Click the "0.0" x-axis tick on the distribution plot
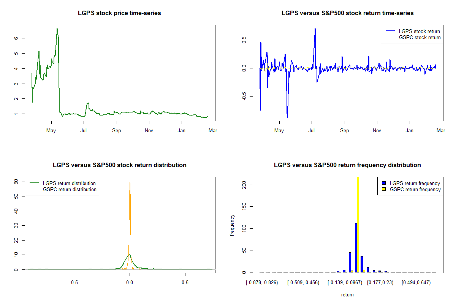 pos(130,282)
